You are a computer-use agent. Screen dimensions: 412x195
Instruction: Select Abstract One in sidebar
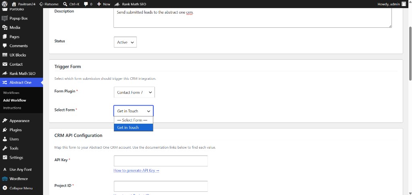click(x=21, y=82)
